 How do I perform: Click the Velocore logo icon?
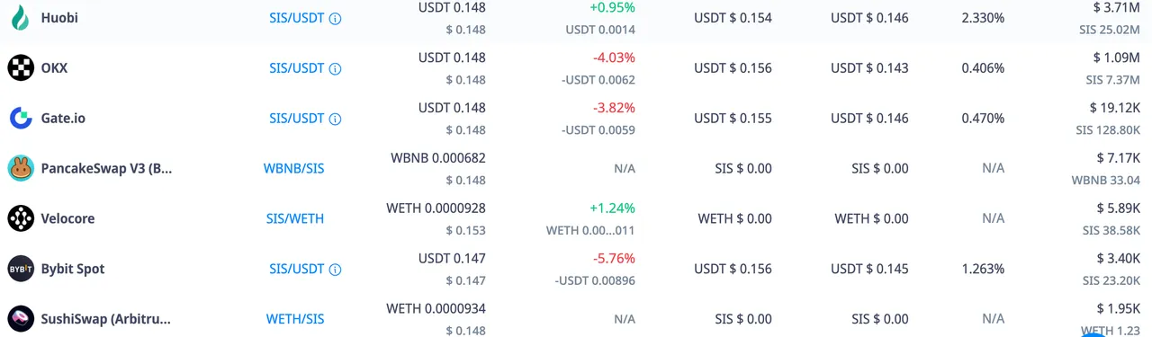pos(21,218)
